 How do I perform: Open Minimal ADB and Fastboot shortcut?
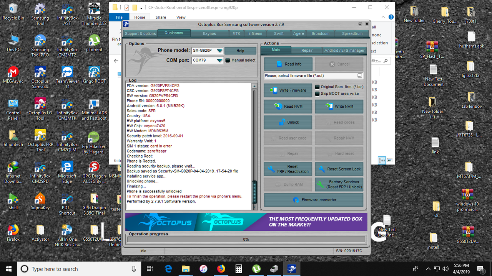pos(94,109)
